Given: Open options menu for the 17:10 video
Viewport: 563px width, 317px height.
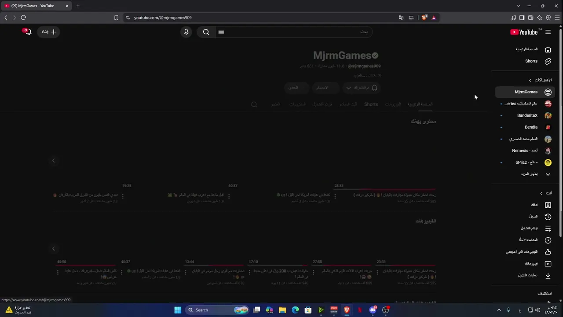Looking at the screenshot, I should 249,272.
